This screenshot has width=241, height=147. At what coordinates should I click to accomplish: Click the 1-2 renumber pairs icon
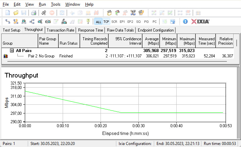click(x=88, y=21)
